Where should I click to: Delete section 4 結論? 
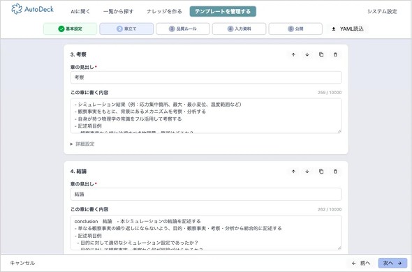tap(335, 172)
